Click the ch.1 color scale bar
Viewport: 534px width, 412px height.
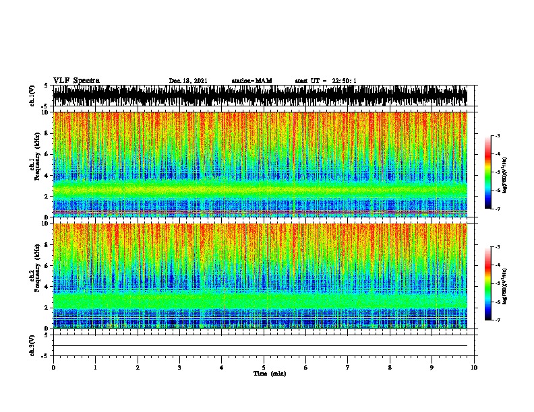point(487,172)
